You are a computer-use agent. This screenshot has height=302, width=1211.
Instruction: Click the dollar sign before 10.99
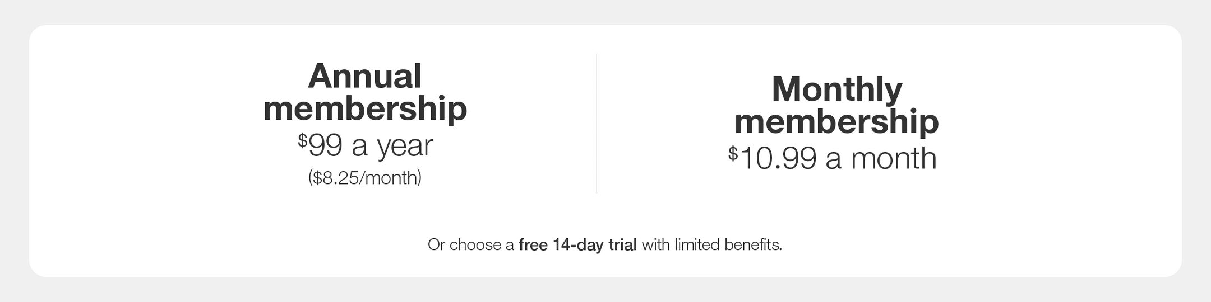click(x=733, y=153)
